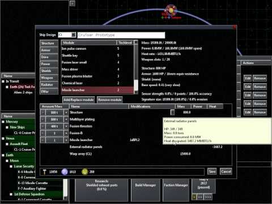This screenshot has width=272, height=204.
Task: Select Chemical laser in module list
Action: [97, 83]
